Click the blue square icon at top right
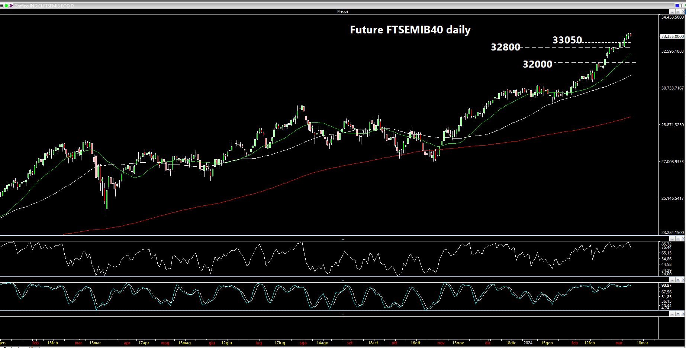This screenshot has height=348, width=686. click(677, 6)
